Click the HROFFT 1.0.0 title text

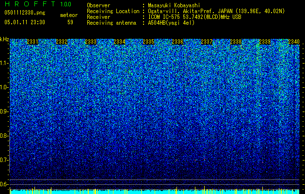[x=38, y=4]
